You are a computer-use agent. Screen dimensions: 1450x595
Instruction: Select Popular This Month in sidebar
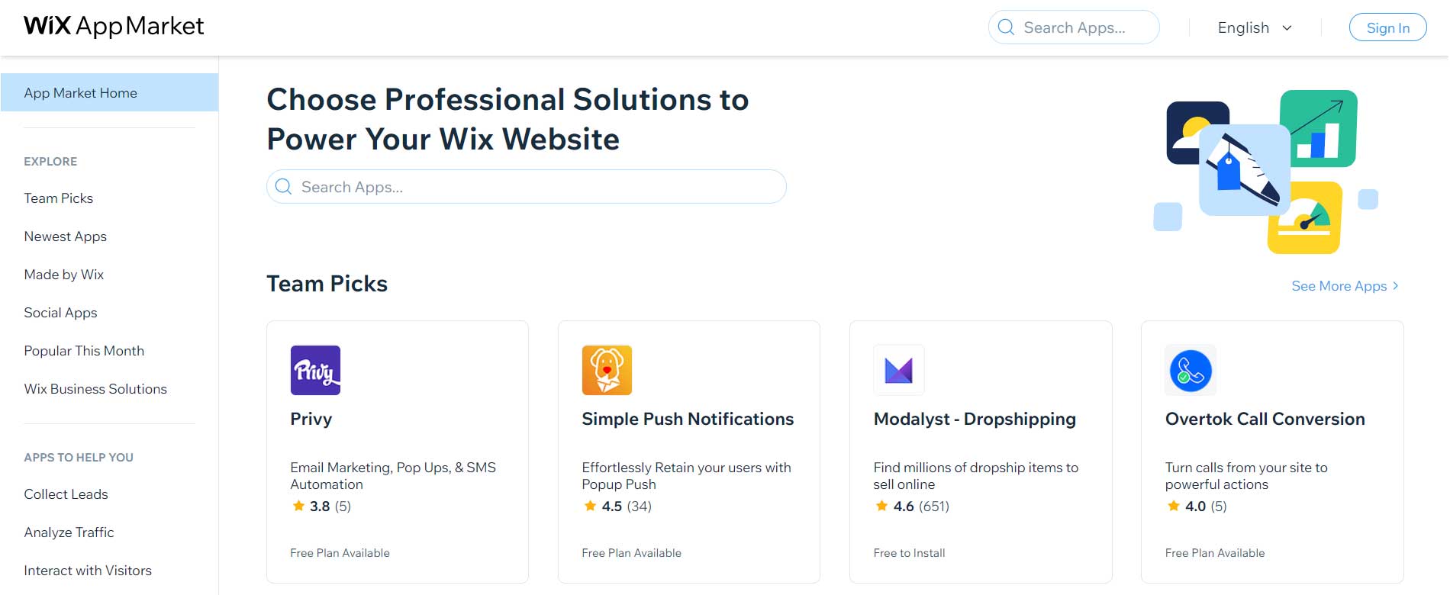pos(84,351)
